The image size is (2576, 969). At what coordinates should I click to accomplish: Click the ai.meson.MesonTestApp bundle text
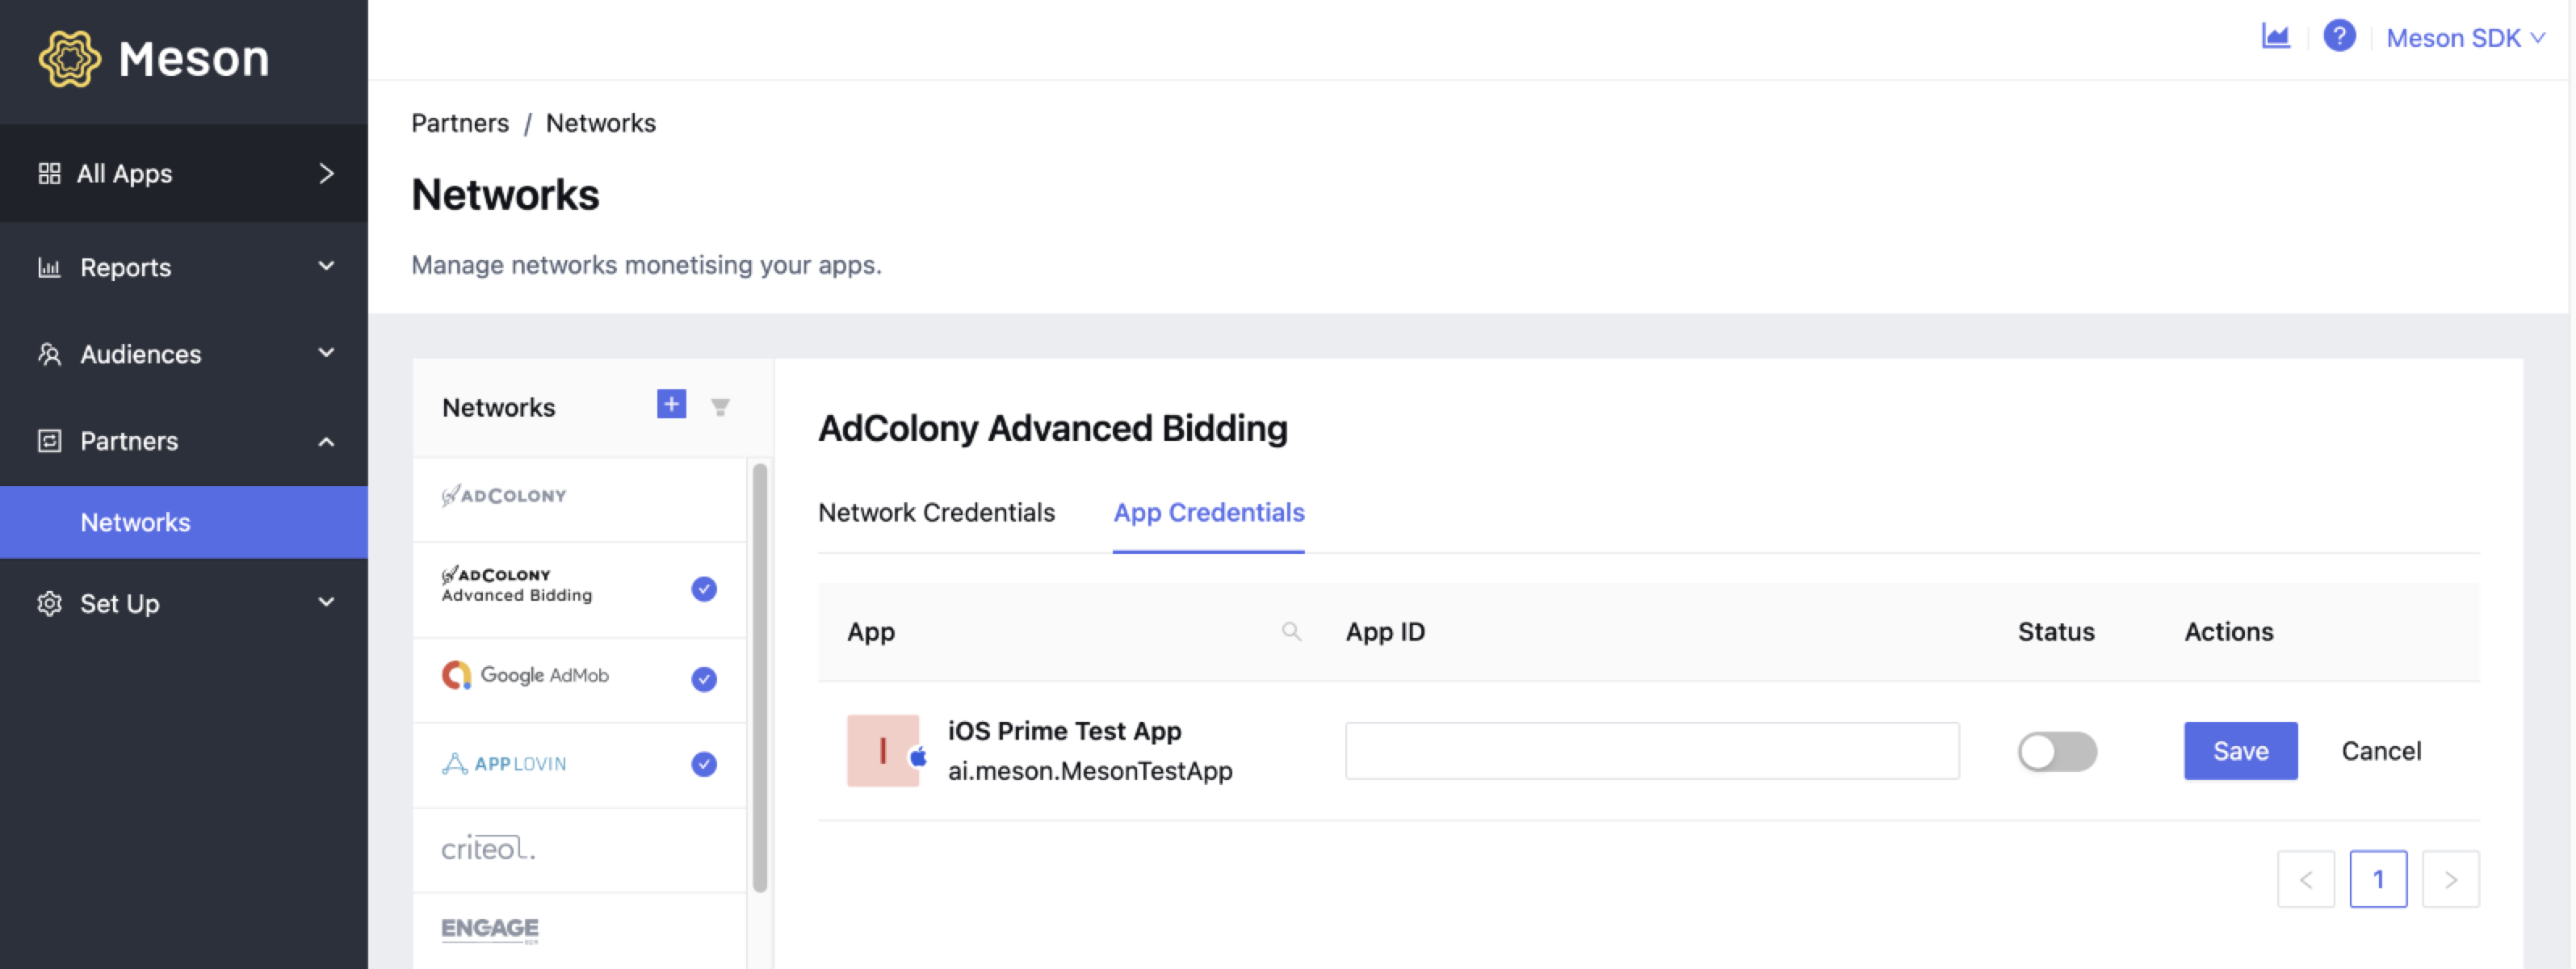coord(1090,772)
